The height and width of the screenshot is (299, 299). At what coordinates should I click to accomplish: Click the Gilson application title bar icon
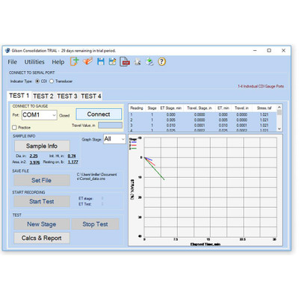click(7, 51)
